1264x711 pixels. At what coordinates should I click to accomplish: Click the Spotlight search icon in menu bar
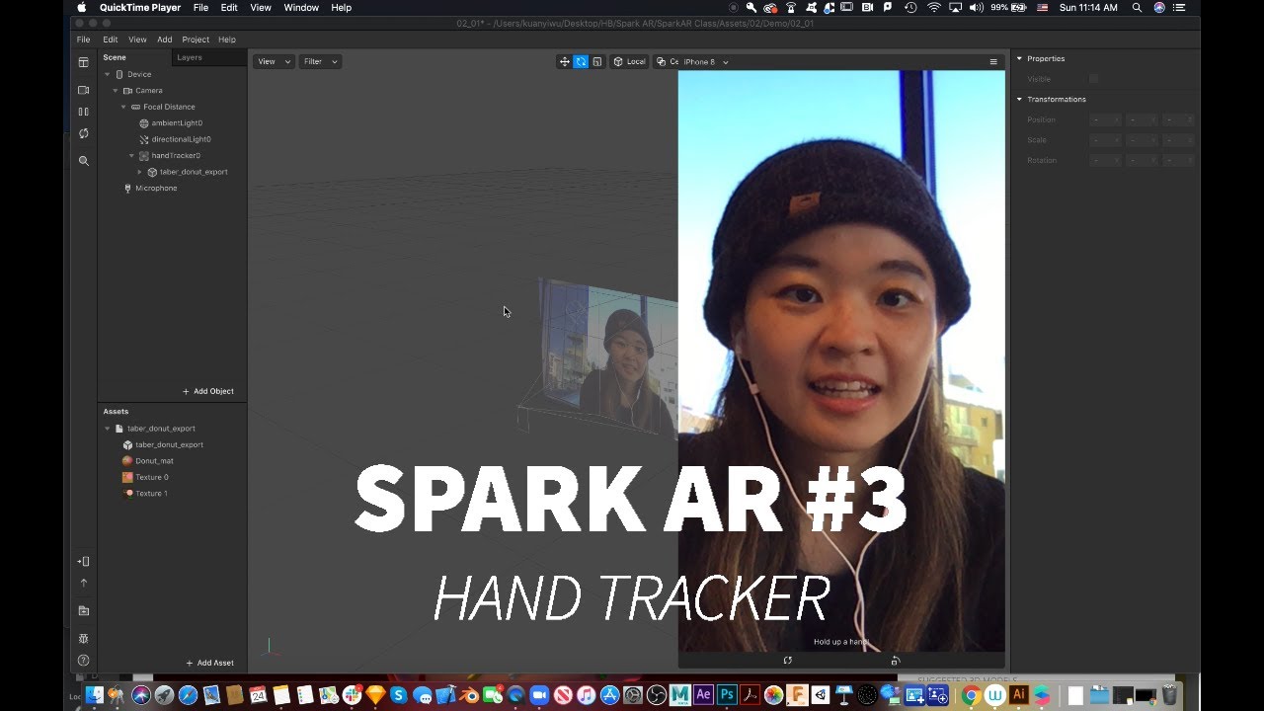tap(1137, 7)
